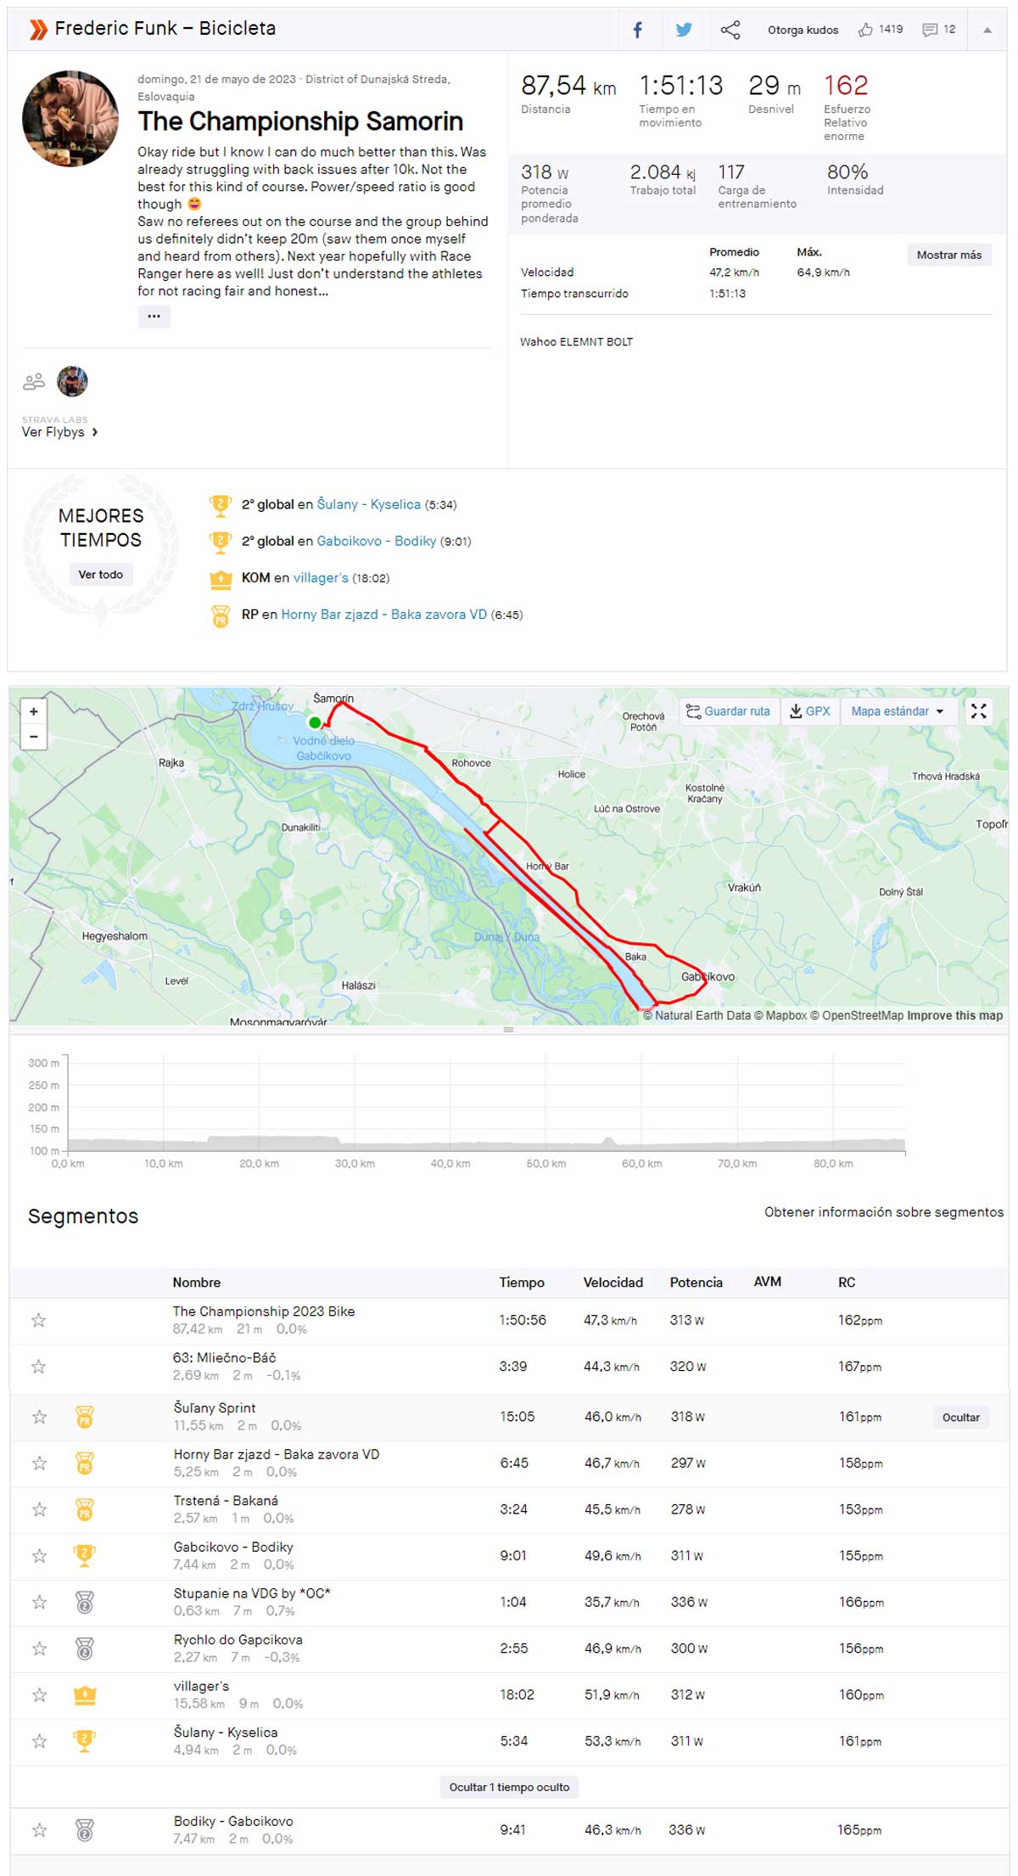Expand map to fullscreen
1018x1876 pixels.
[x=978, y=711]
